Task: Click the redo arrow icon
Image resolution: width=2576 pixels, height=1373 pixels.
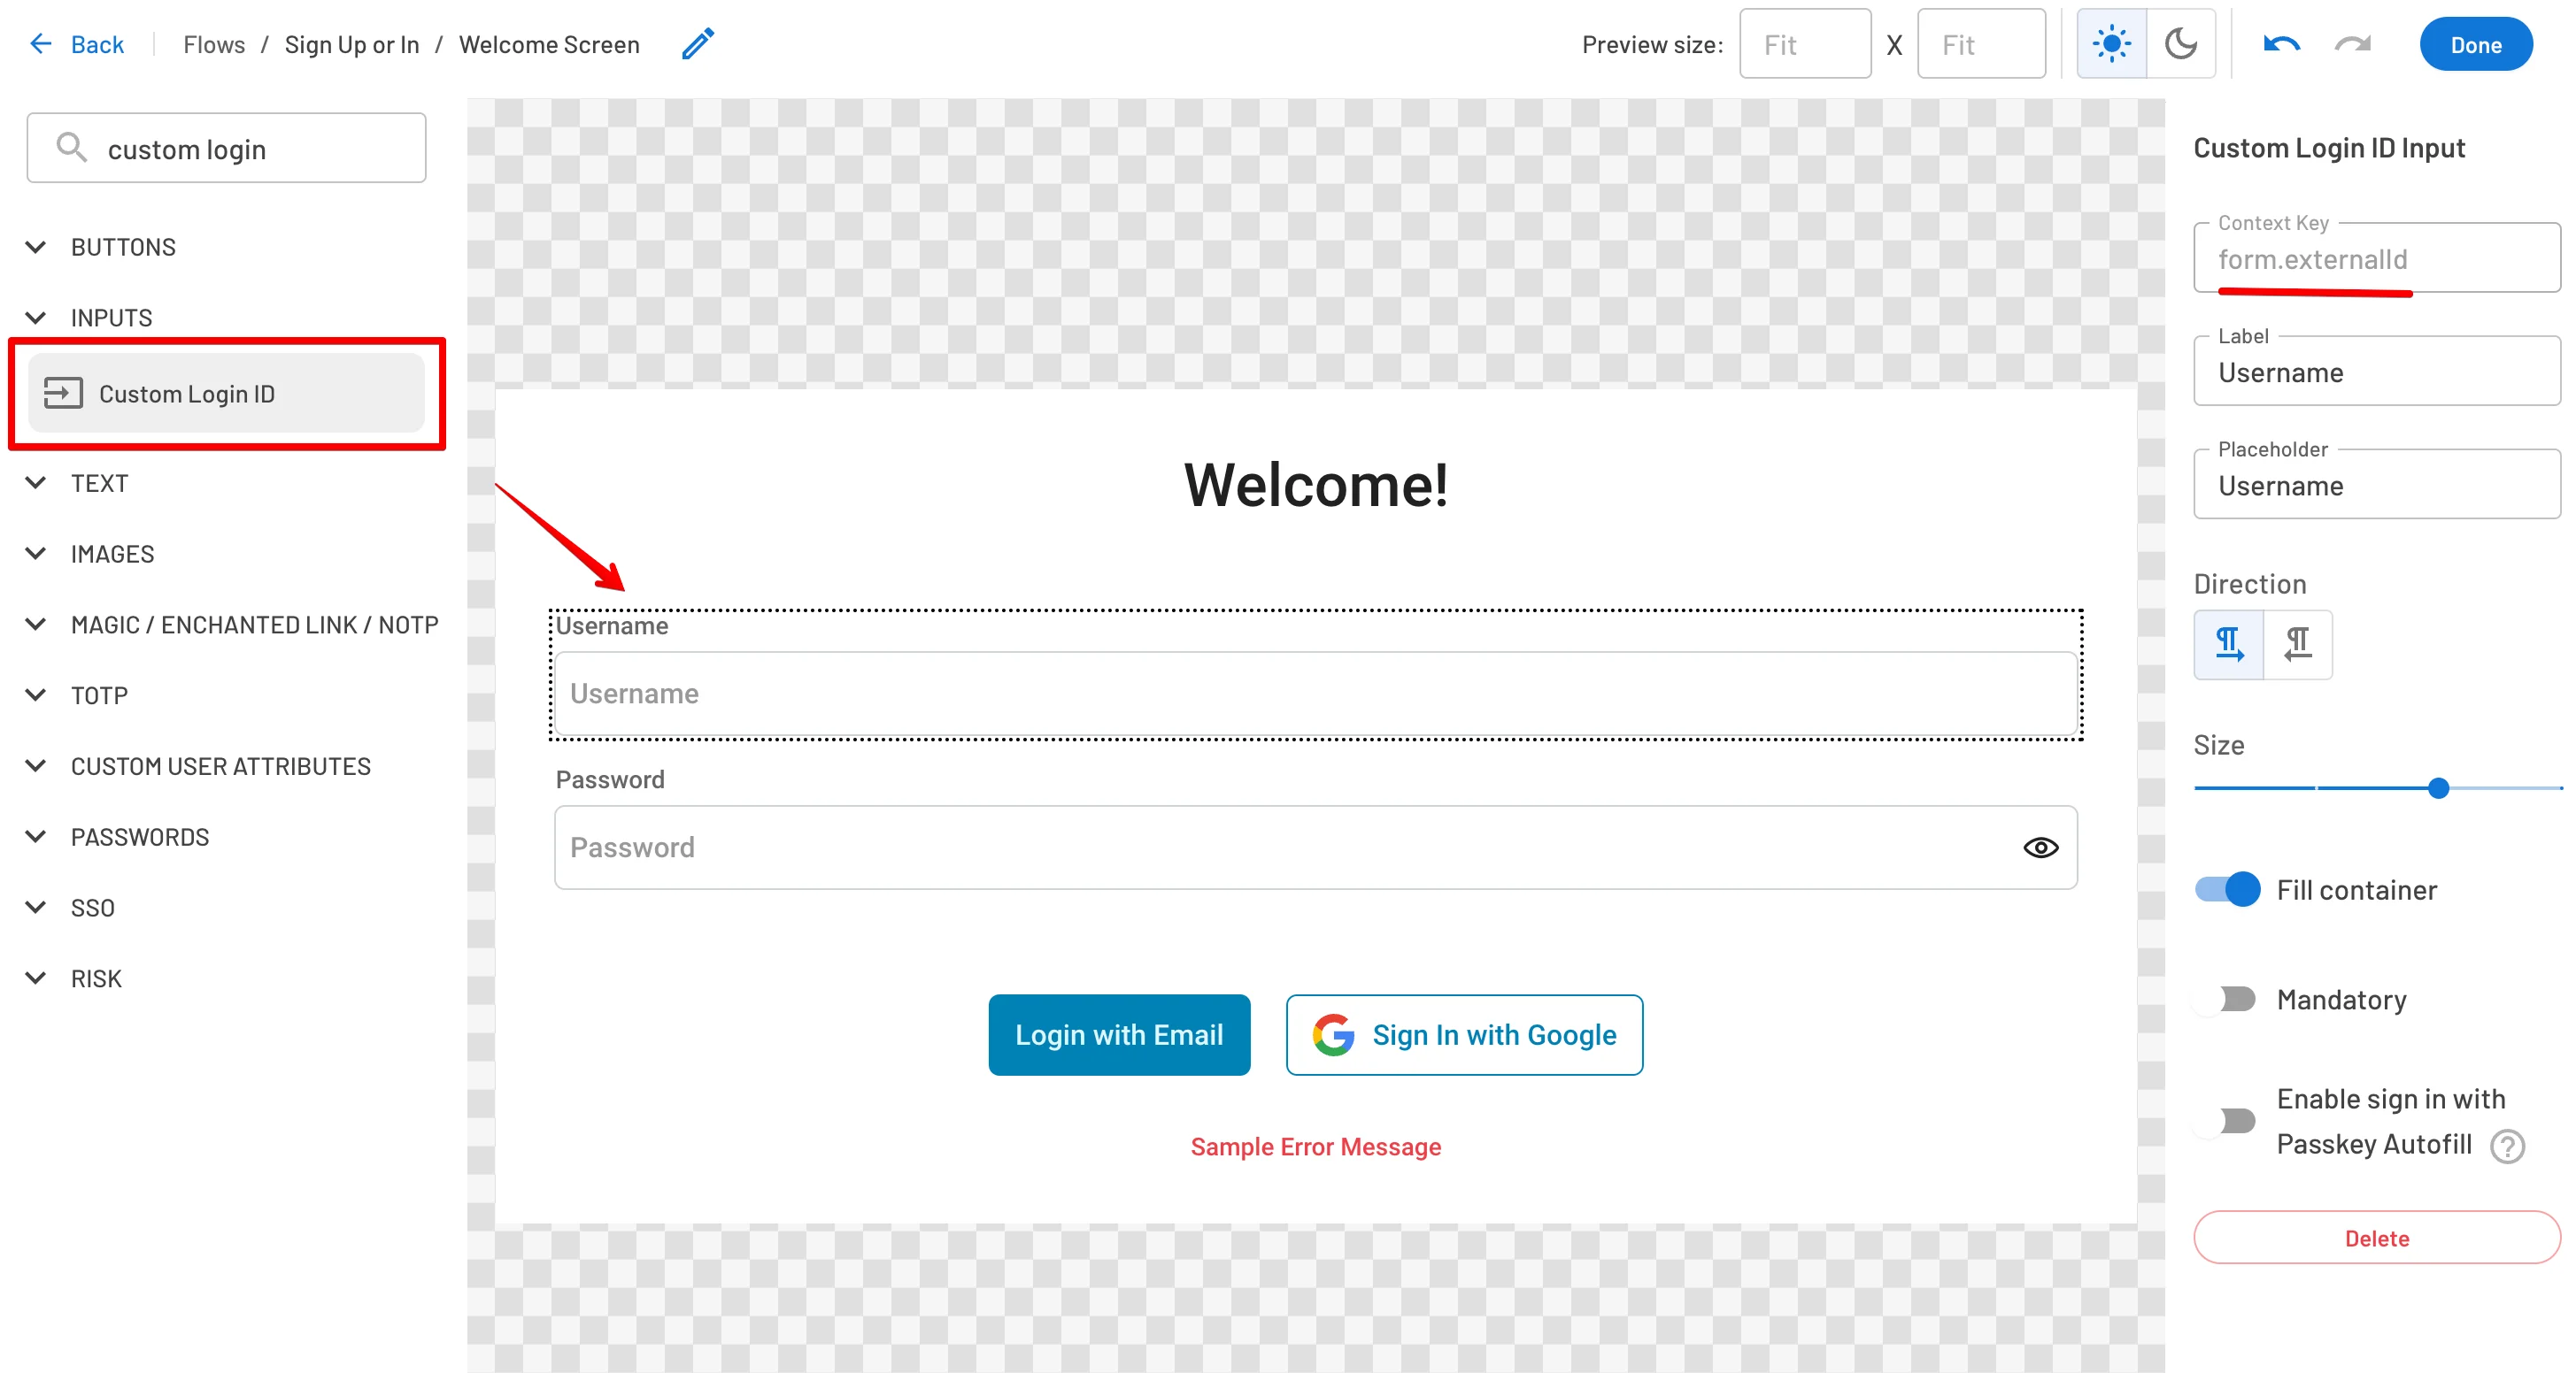Action: pyautogui.click(x=2352, y=44)
